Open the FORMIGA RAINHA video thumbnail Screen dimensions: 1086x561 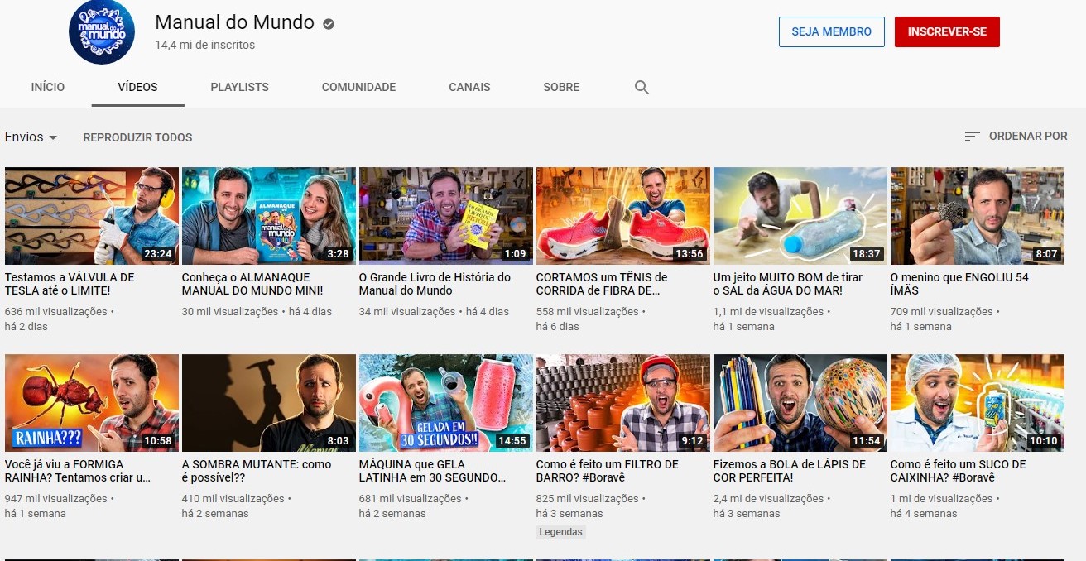click(x=91, y=403)
